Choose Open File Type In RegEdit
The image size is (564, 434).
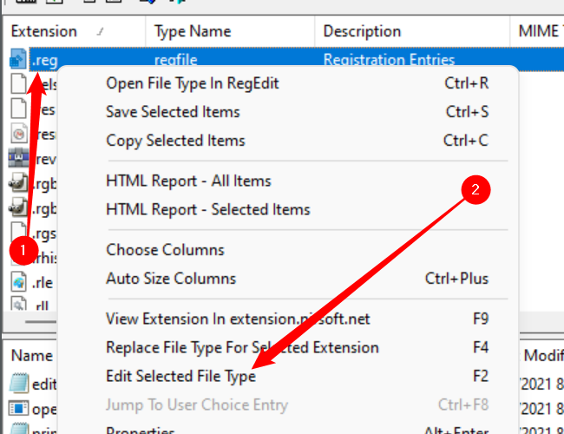[x=192, y=83]
